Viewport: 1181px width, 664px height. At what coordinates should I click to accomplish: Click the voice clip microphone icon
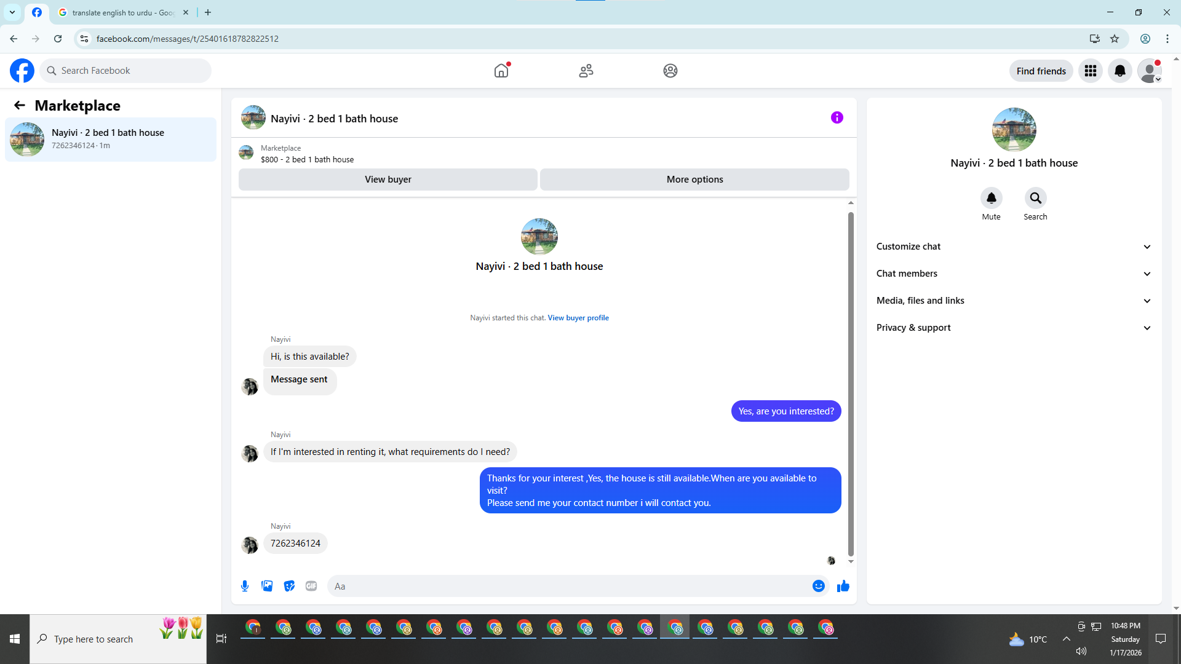point(245,586)
